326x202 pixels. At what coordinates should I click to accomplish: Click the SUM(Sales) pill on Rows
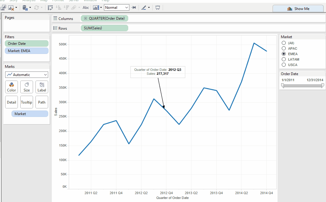[x=104, y=28]
